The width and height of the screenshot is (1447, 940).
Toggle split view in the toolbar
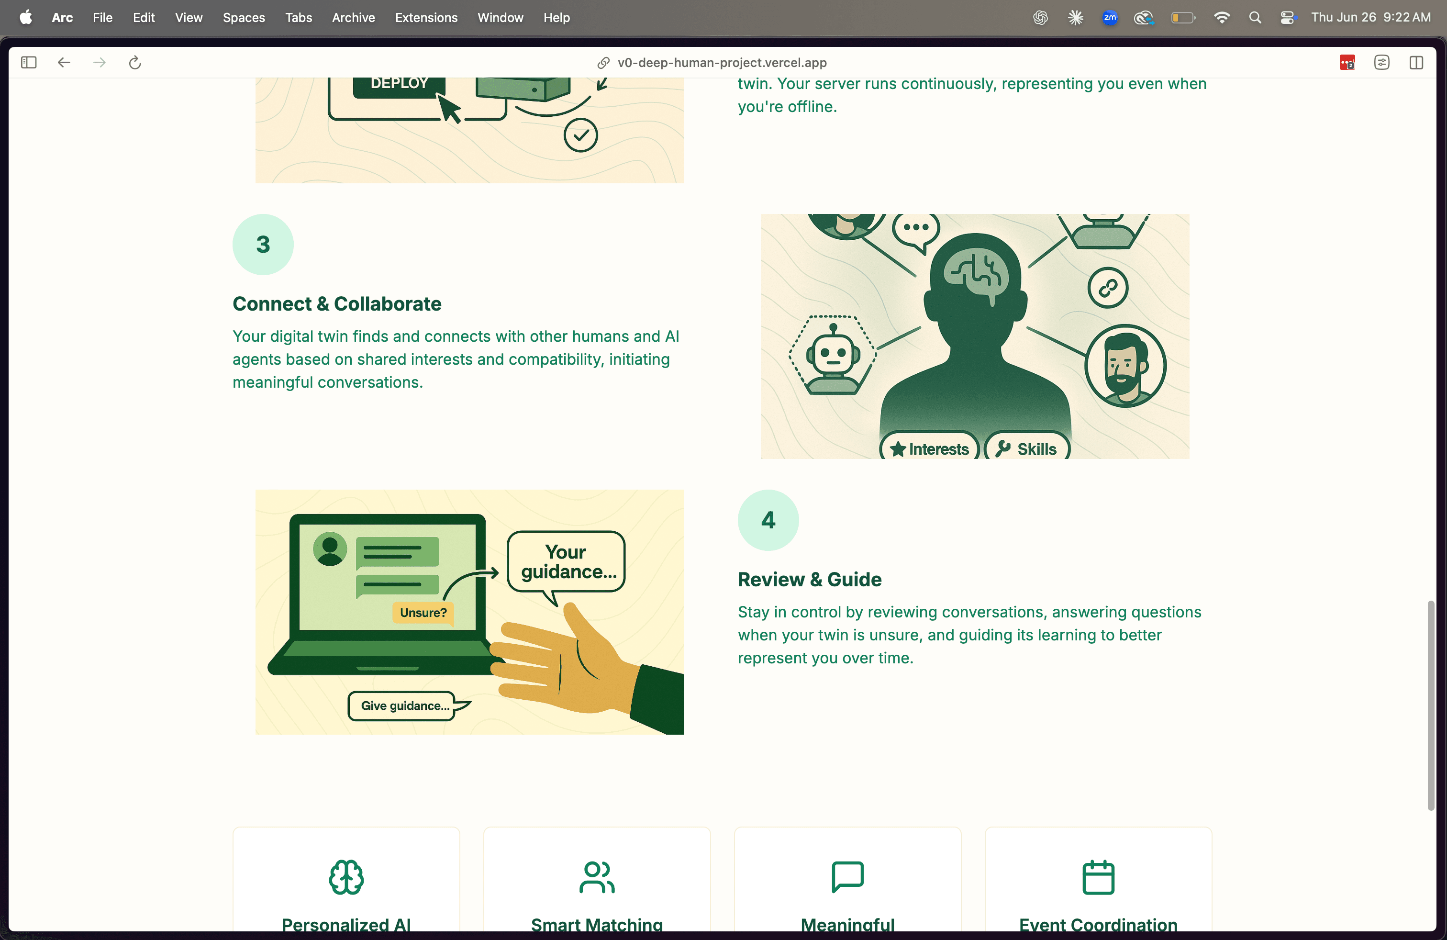point(1416,62)
